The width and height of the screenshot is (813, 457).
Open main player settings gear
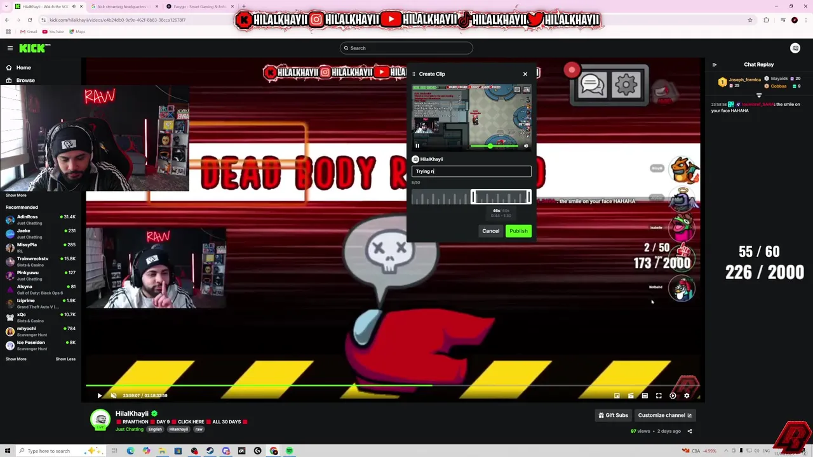click(687, 395)
